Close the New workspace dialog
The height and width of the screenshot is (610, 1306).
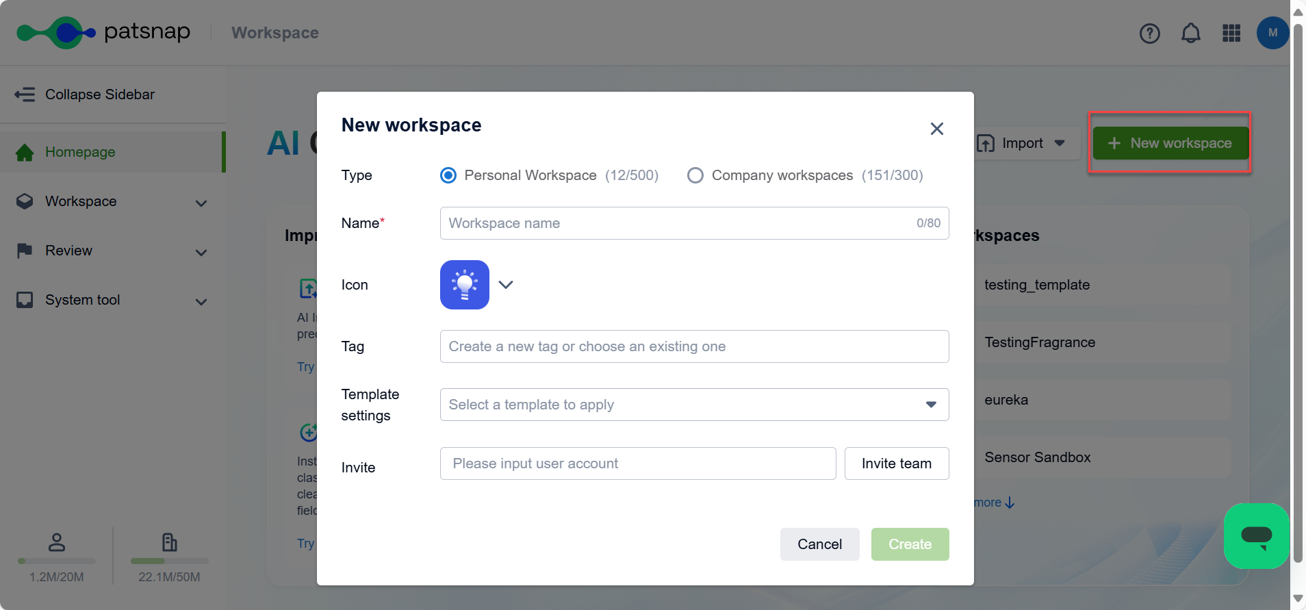[936, 129]
